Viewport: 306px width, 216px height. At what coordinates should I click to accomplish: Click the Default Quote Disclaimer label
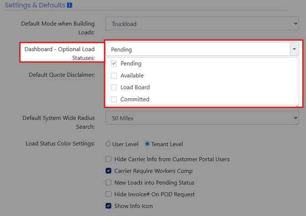click(x=62, y=75)
